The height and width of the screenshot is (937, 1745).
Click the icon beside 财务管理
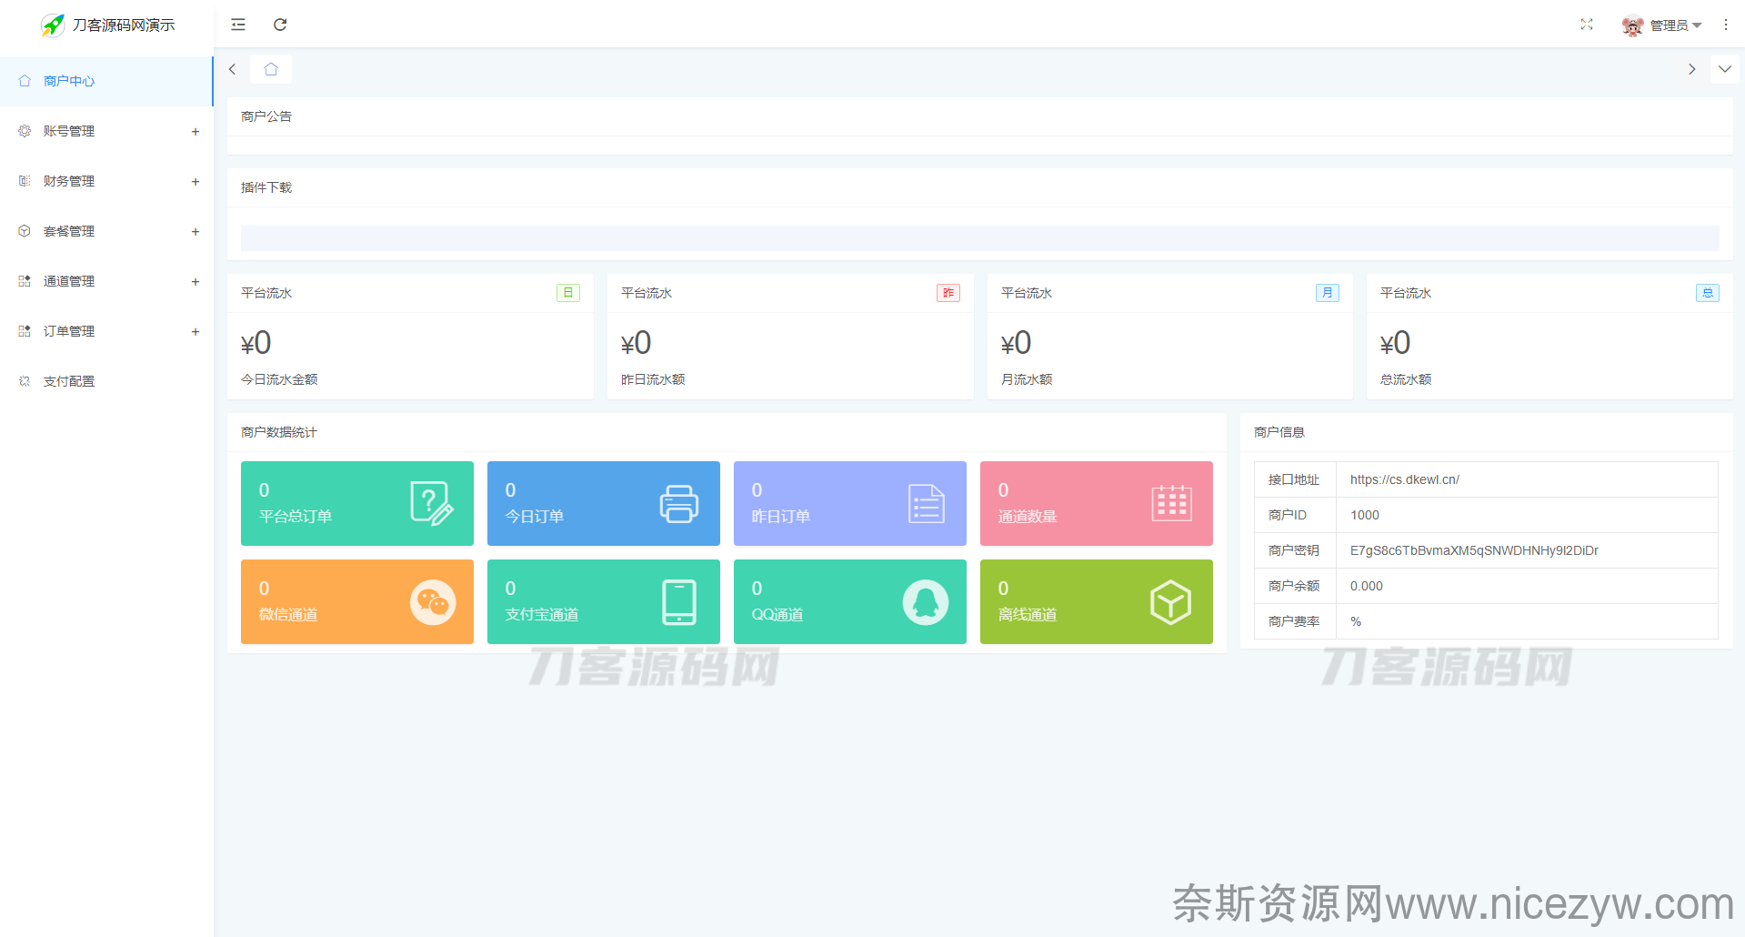click(x=25, y=181)
